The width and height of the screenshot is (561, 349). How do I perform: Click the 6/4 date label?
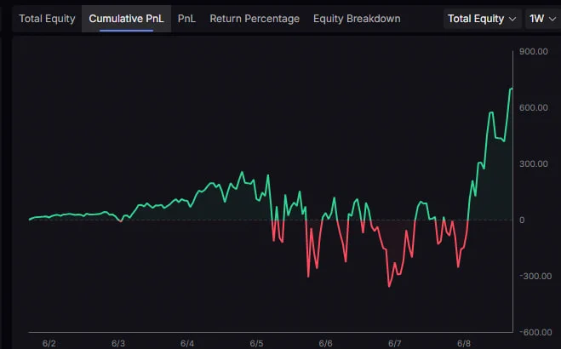point(187,344)
